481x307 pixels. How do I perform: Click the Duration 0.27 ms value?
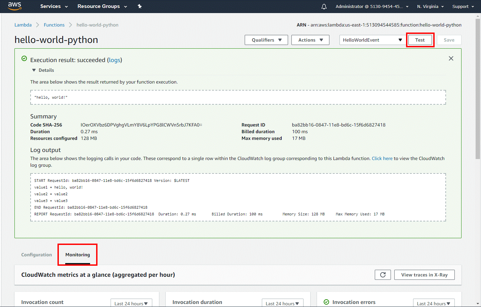(89, 132)
